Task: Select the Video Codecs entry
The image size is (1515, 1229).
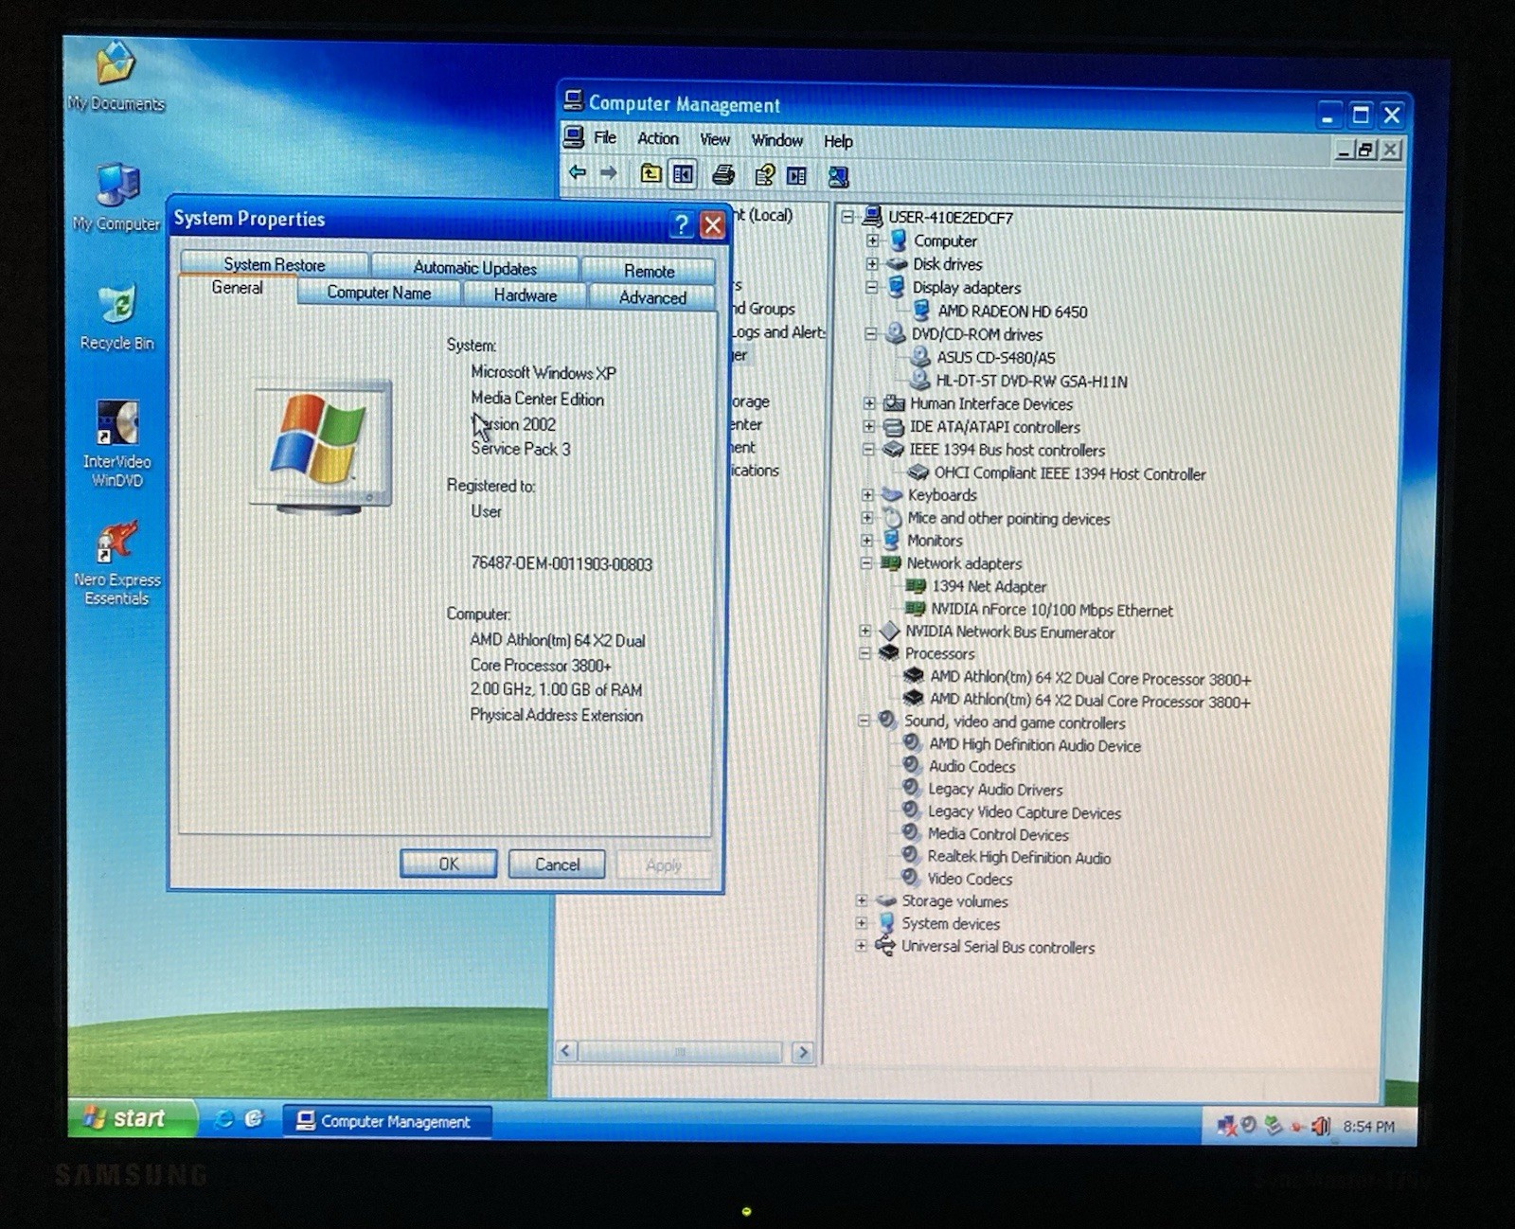Action: [x=970, y=880]
